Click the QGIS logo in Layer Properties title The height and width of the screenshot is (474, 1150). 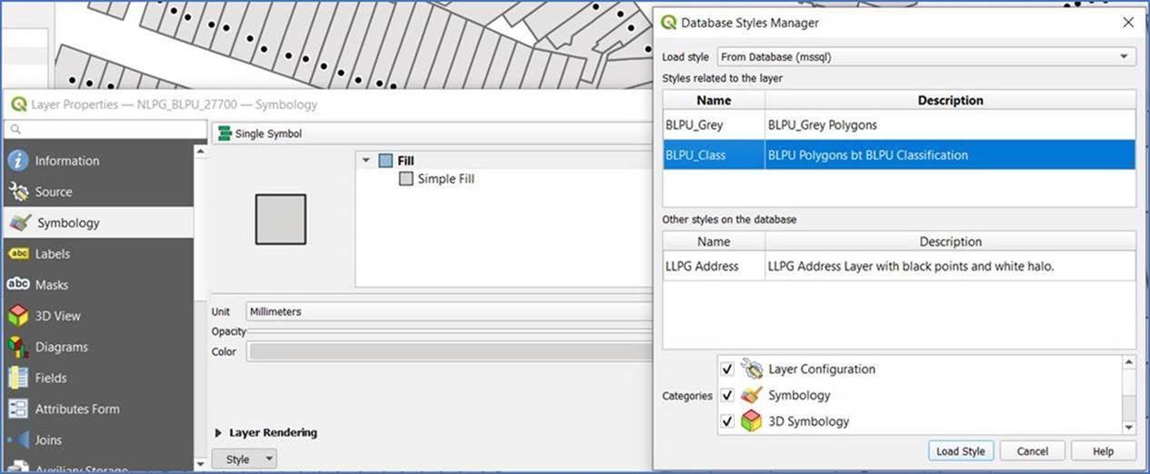[x=18, y=104]
